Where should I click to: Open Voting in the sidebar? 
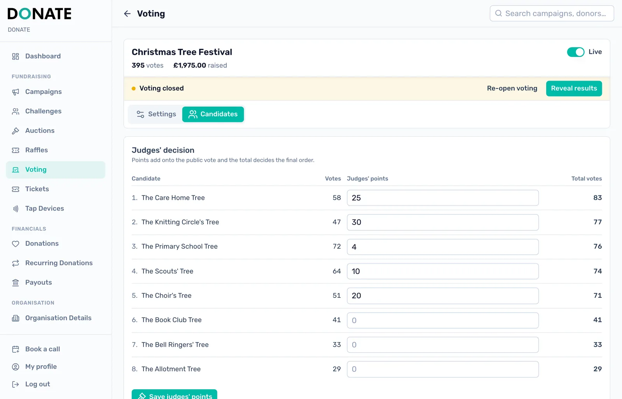(x=56, y=170)
